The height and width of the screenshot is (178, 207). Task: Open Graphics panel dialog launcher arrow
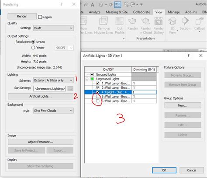[x=124, y=38]
